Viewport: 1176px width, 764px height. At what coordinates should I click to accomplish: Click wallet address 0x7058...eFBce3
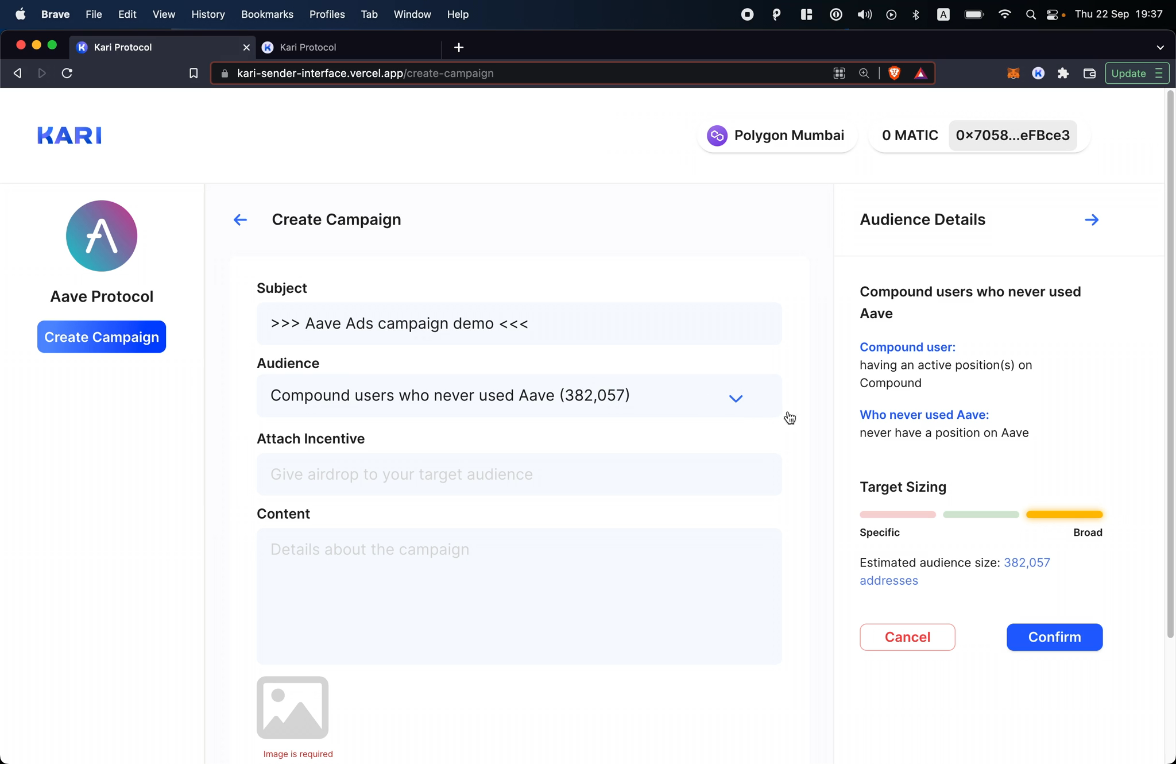[1012, 136]
